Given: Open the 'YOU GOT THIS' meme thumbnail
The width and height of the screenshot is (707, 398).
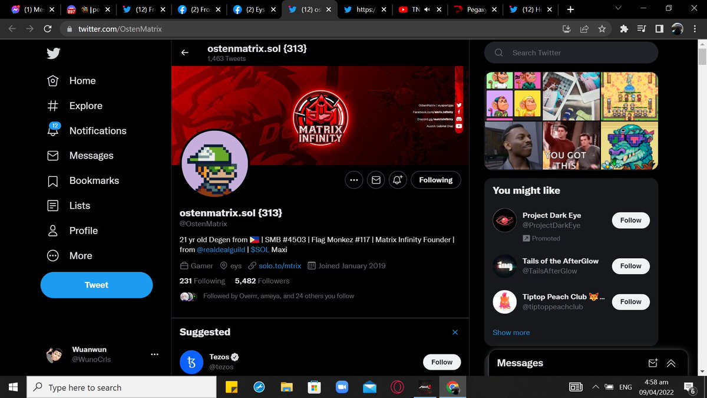Looking at the screenshot, I should pyautogui.click(x=570, y=146).
